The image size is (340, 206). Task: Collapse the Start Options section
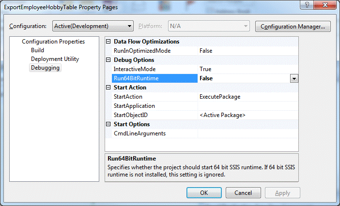point(108,124)
